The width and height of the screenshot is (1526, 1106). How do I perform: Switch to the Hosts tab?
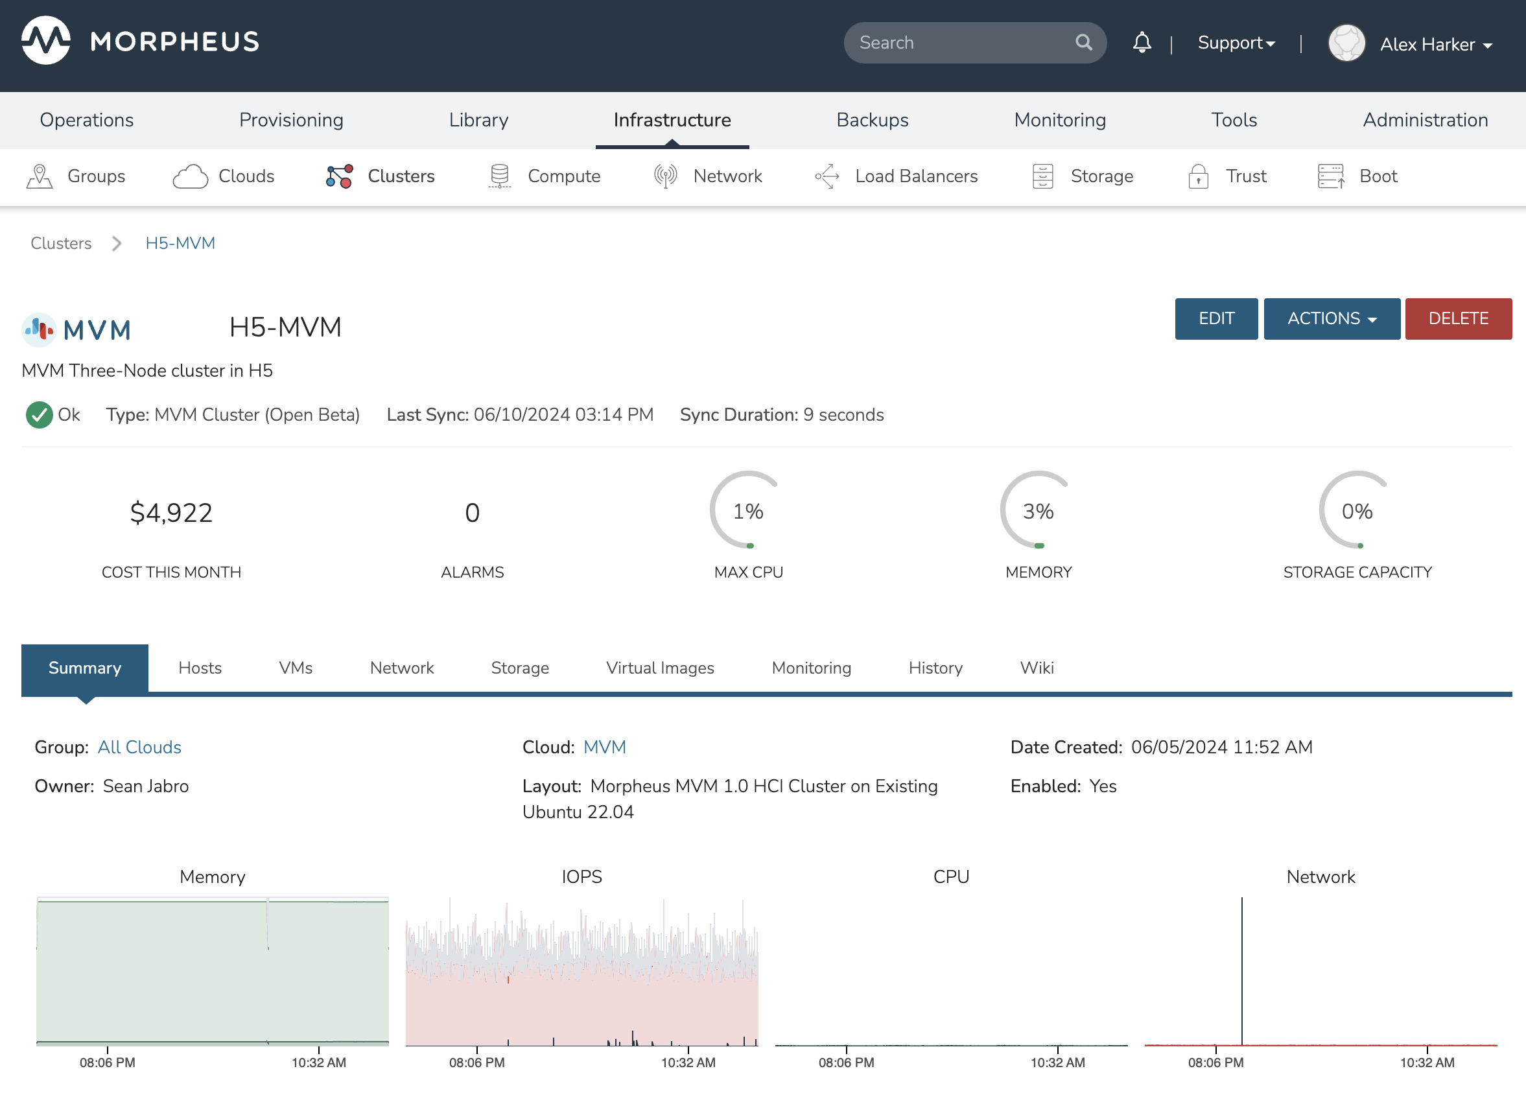pyautogui.click(x=200, y=667)
